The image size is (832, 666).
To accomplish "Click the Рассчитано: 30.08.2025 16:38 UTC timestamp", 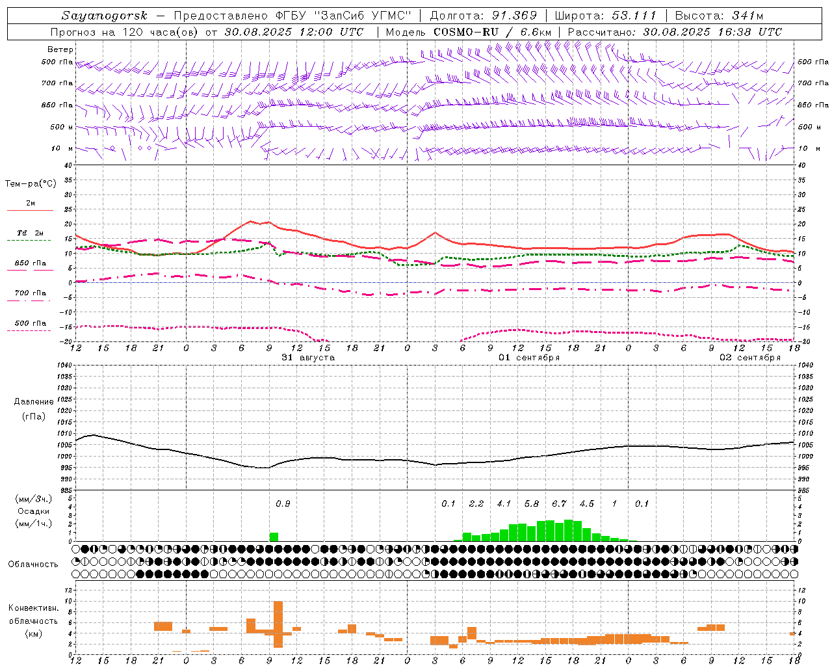I will [x=675, y=32].
